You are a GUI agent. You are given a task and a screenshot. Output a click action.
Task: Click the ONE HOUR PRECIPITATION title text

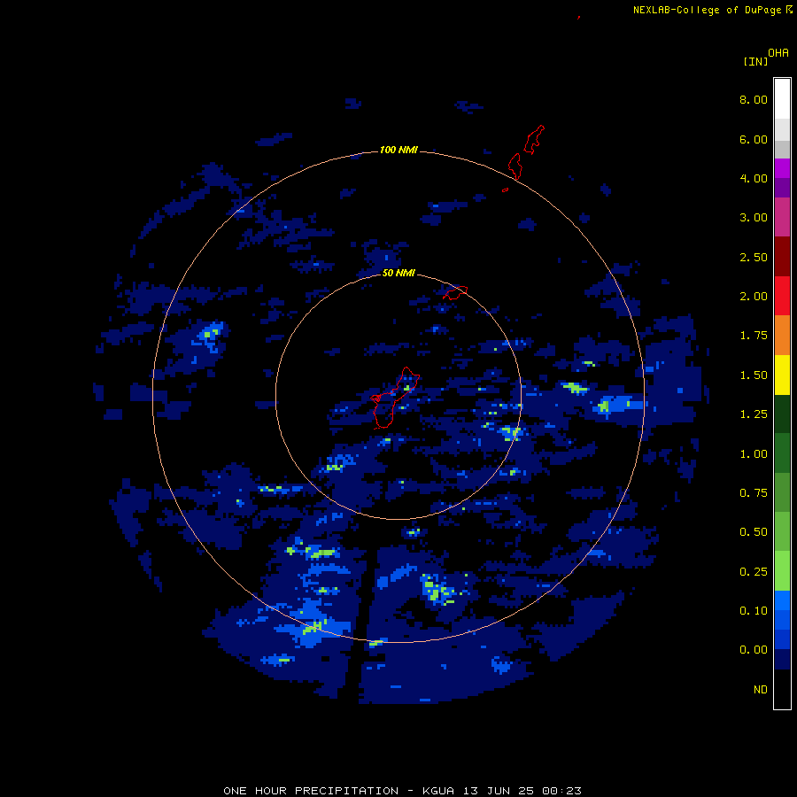[311, 791]
